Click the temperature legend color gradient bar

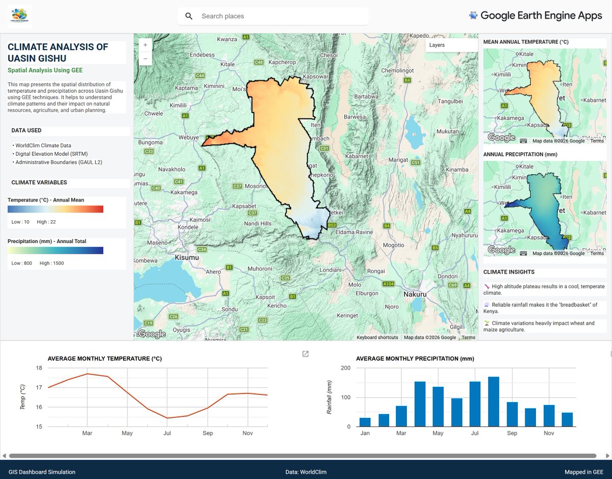[56, 209]
